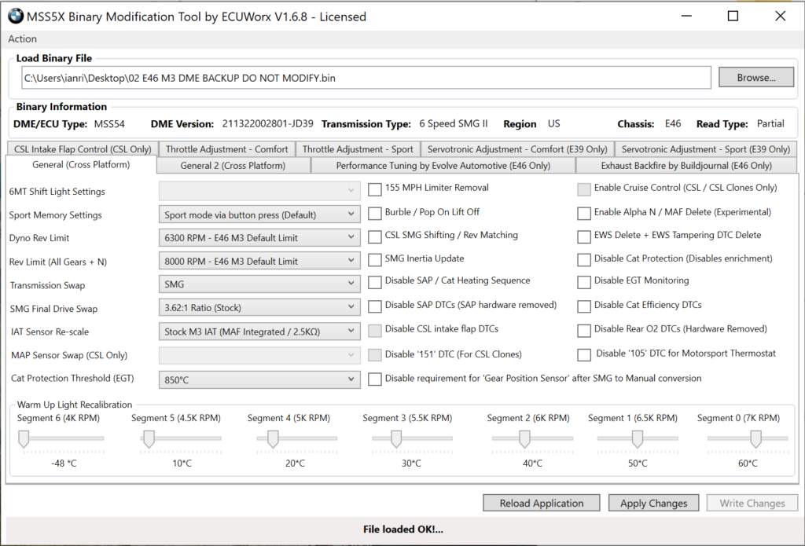Viewport: 805px width, 546px height.
Task: Click the DME Version value 211322002801-JD39
Action: [267, 123]
